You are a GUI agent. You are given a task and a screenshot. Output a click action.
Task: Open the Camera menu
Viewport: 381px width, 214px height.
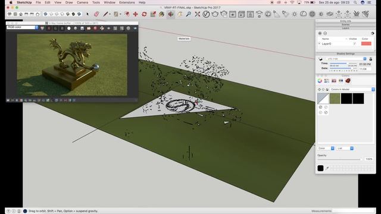(82, 2)
